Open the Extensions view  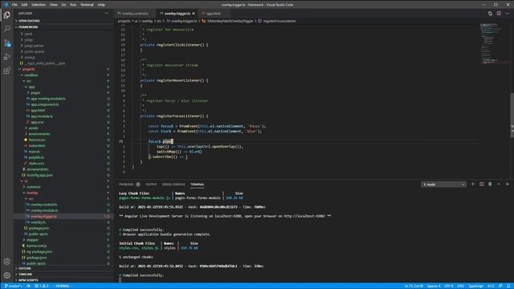click(x=7, y=71)
